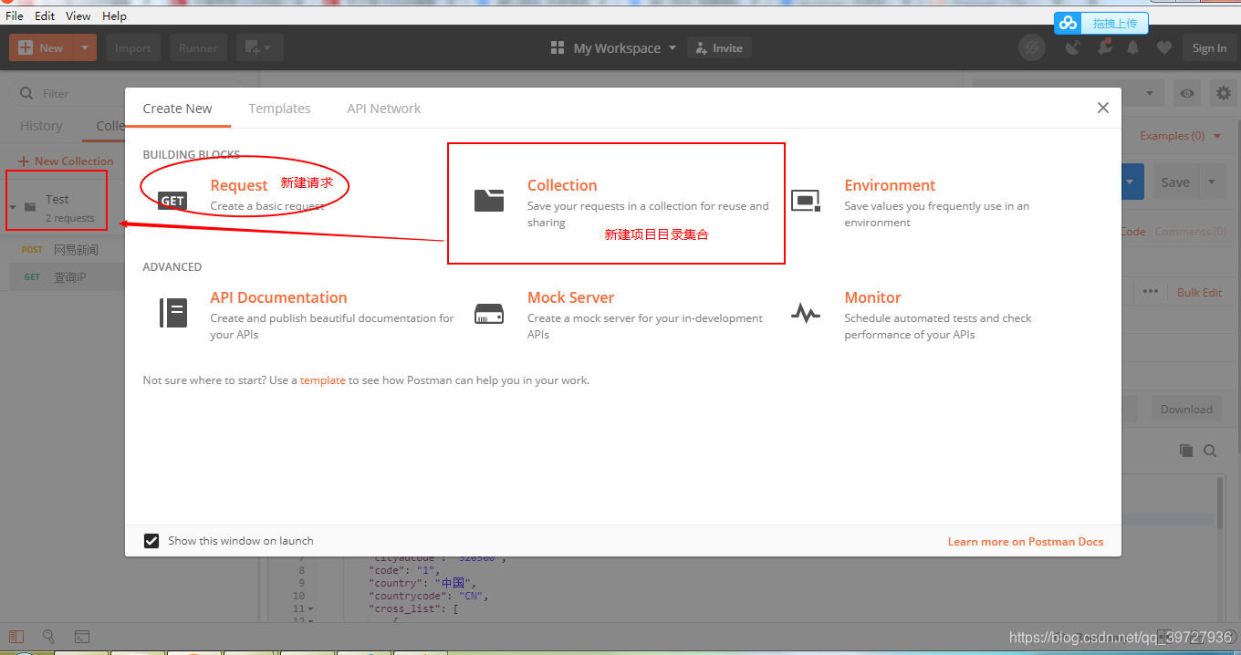Screen dimensions: 1241x655
Task: Open the Send button dropdown arrow
Action: [x=1130, y=182]
